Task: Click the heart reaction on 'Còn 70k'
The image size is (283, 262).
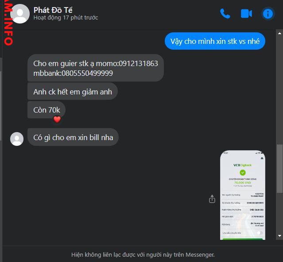Action: [57, 119]
